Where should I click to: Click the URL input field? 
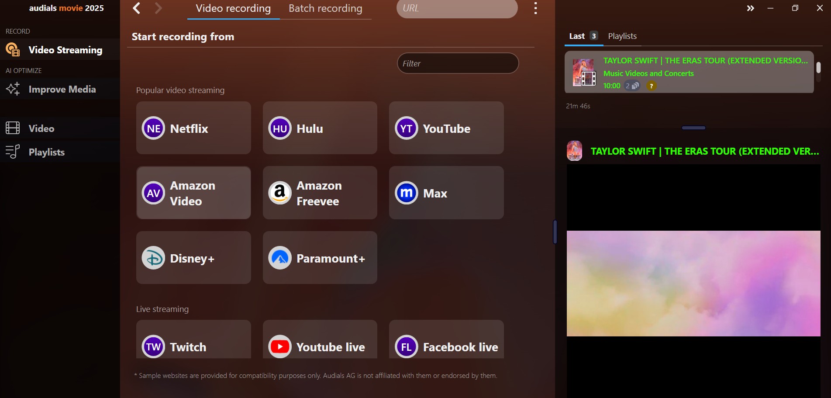(x=457, y=8)
